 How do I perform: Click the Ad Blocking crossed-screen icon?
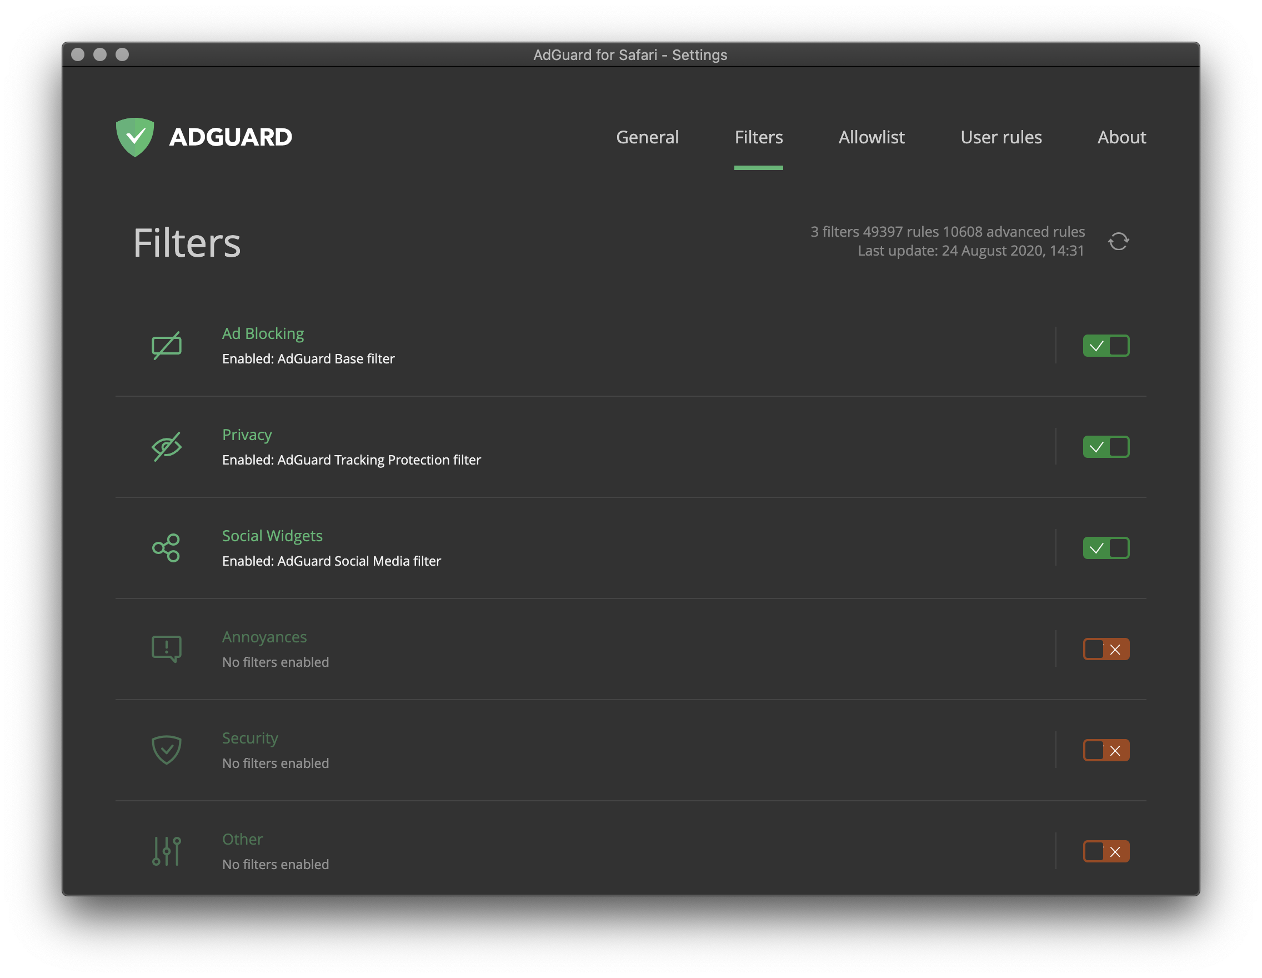pyautogui.click(x=167, y=346)
